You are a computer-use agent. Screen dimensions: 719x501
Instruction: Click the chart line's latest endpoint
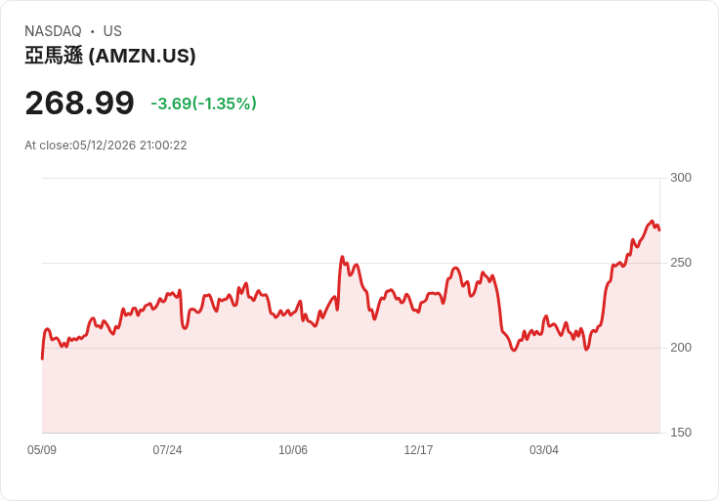(659, 230)
